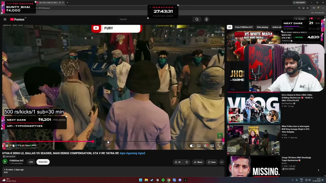Save the video to a playlist
Image resolution: width=326 pixels, height=183 pixels.
[x=212, y=162]
